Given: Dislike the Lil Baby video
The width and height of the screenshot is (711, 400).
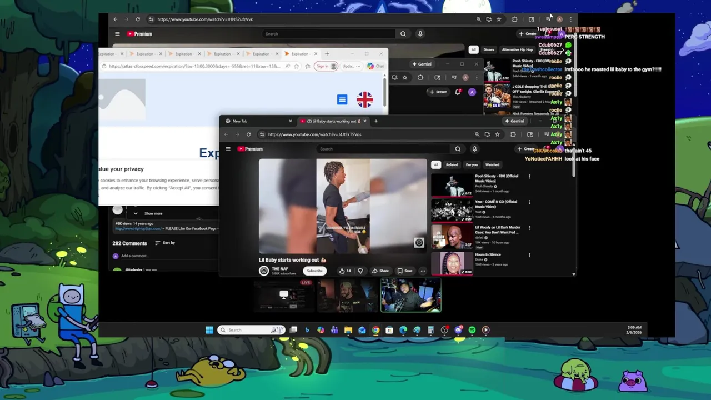Looking at the screenshot, I should (360, 271).
